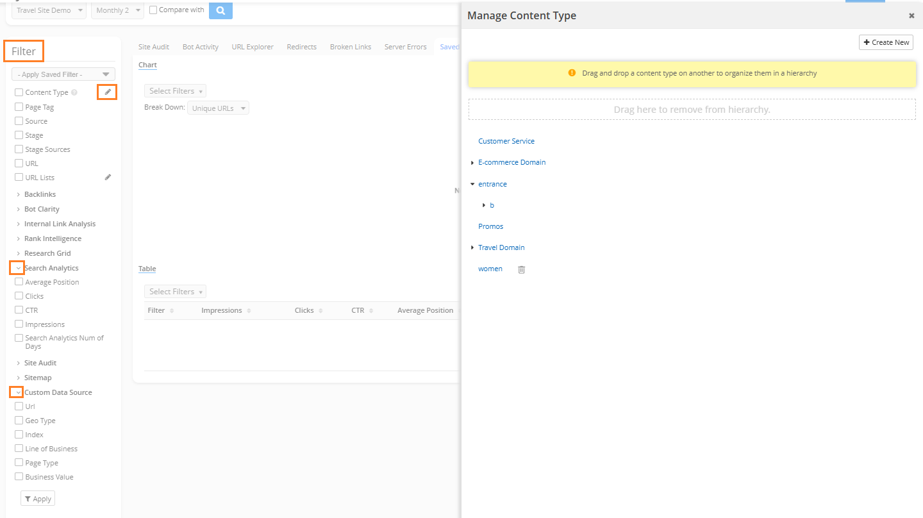Click the blue magnifier search button

tap(220, 10)
